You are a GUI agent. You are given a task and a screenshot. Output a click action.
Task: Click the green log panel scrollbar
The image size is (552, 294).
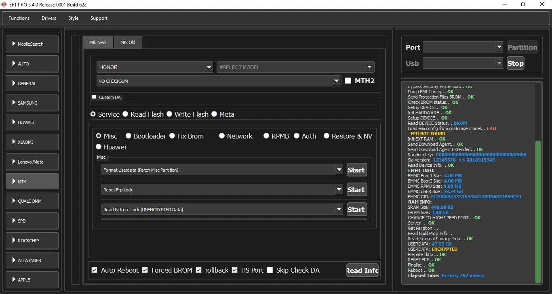pos(538,210)
